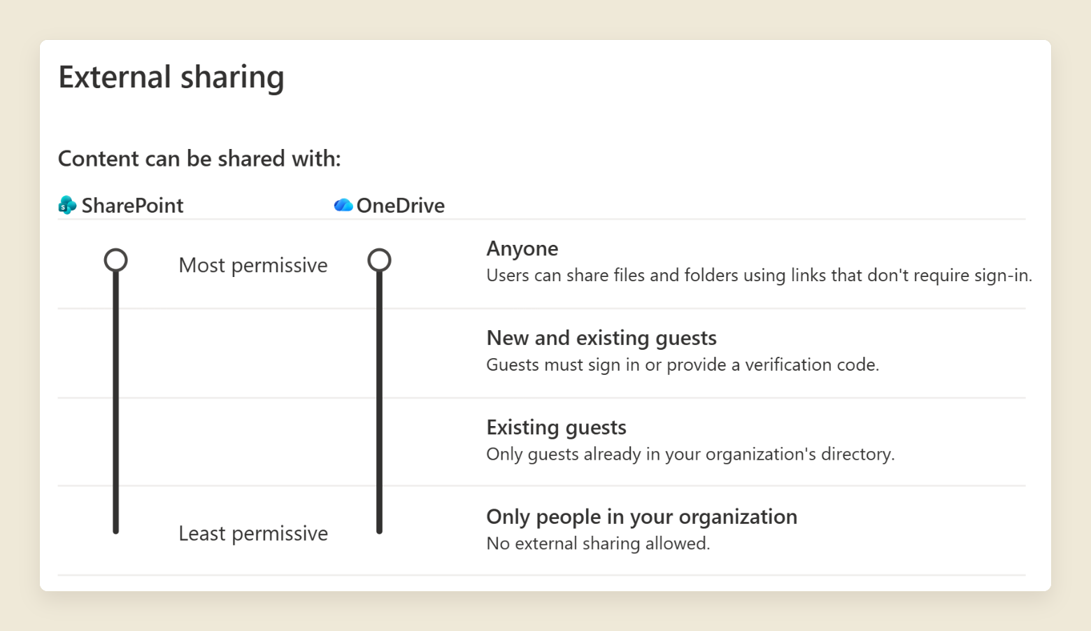This screenshot has height=631, width=1091.
Task: Select the 'Existing guests' heading
Action: (557, 427)
